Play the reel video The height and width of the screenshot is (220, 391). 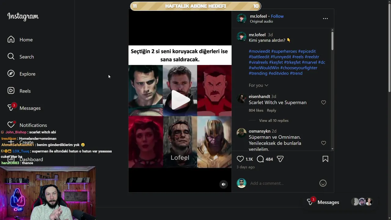click(x=180, y=100)
